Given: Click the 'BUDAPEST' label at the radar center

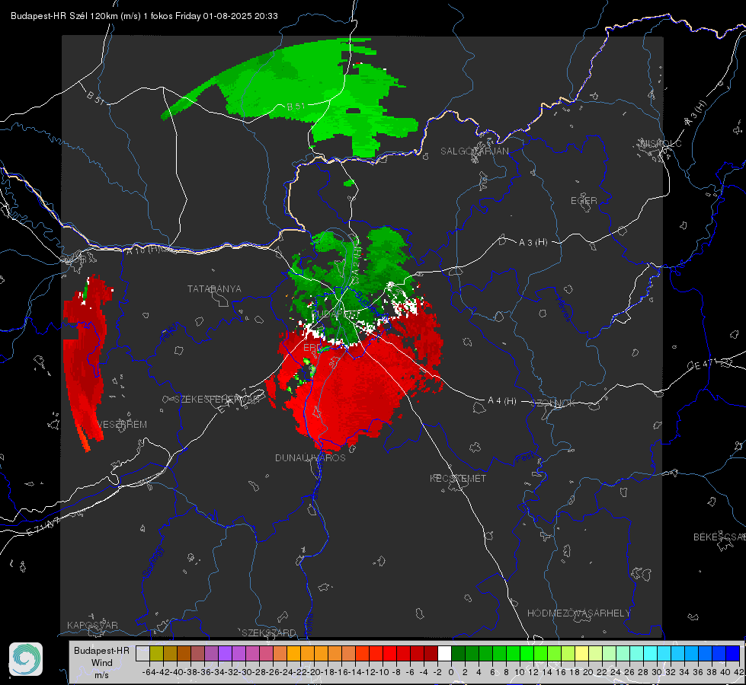Looking at the screenshot, I should tap(336, 314).
